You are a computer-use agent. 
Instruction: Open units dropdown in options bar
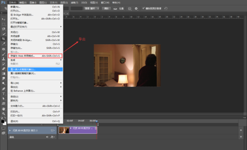(x=92, y=8)
